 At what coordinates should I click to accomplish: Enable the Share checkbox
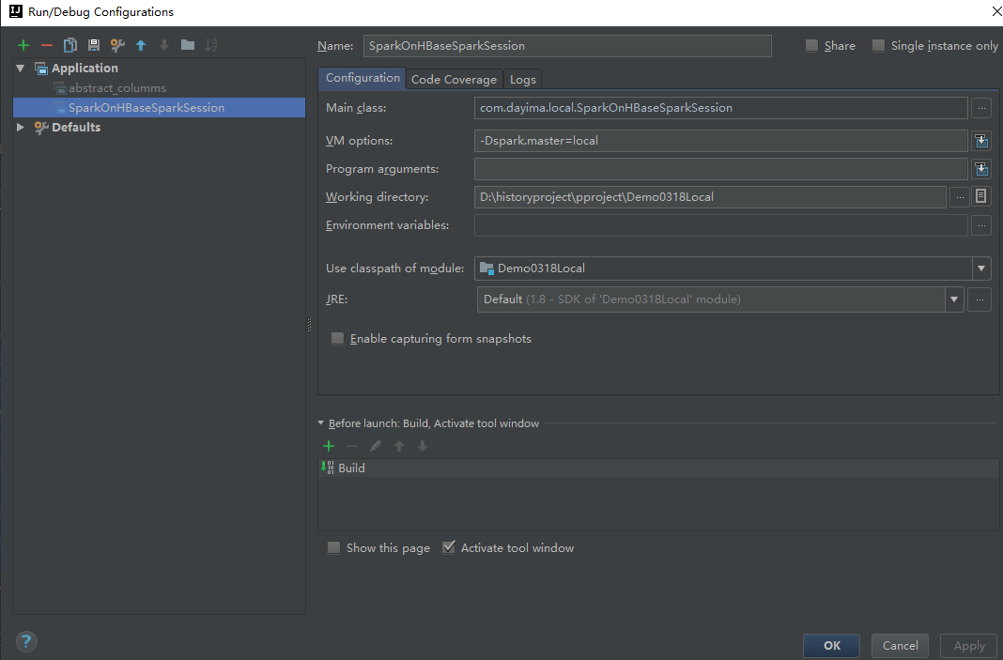point(810,45)
